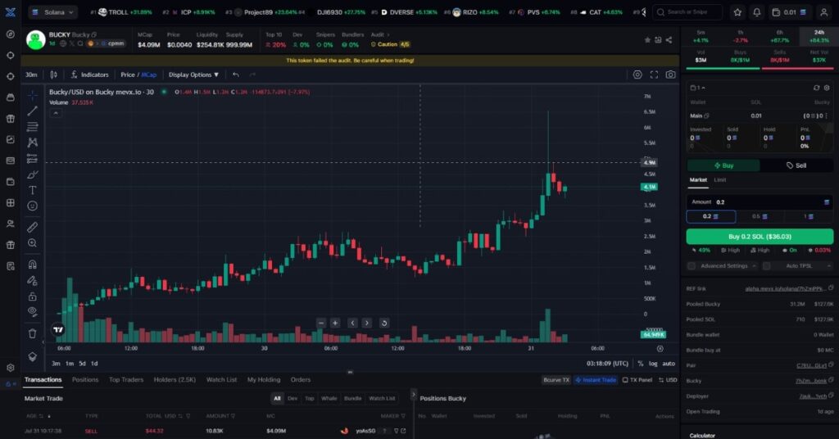Toggle auto scale on the chart
The width and height of the screenshot is (839, 439).
tap(669, 364)
